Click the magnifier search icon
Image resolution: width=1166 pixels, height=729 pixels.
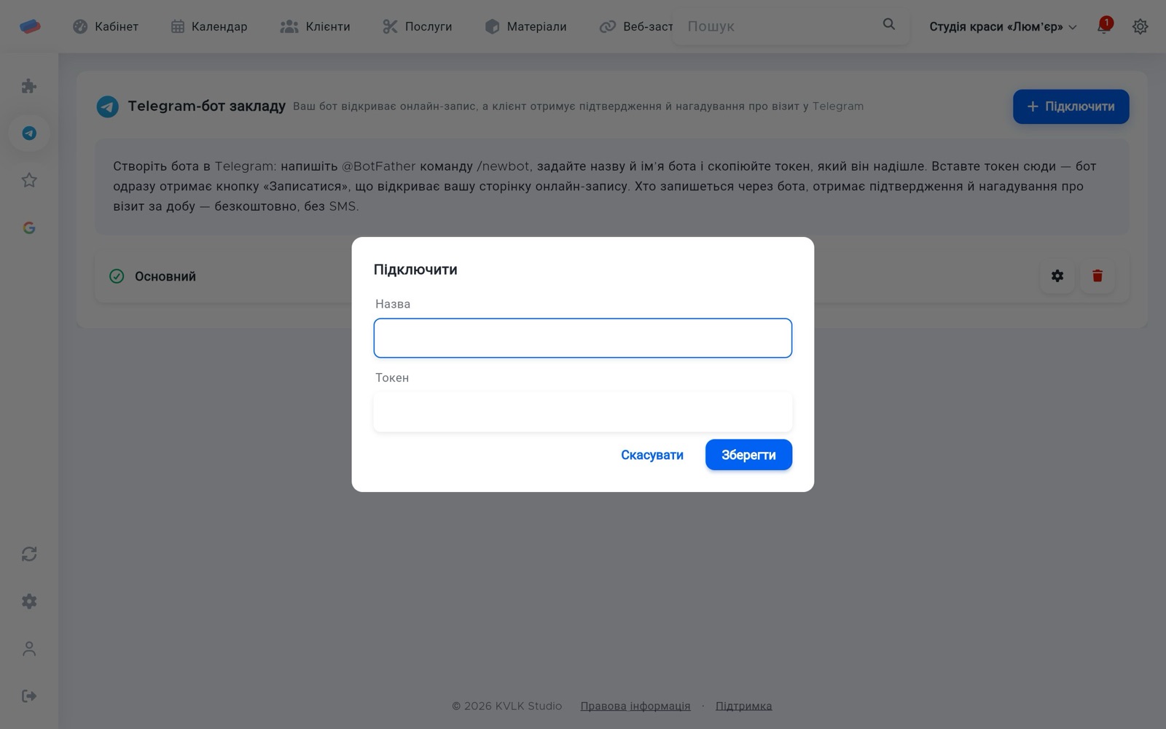click(x=889, y=24)
